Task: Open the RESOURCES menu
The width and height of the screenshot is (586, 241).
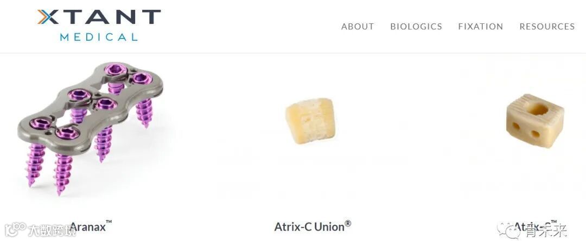Action: point(547,27)
